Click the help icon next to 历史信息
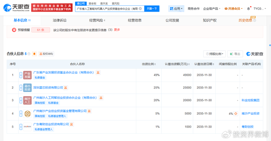Screen dimensions: 271x141 254,20
